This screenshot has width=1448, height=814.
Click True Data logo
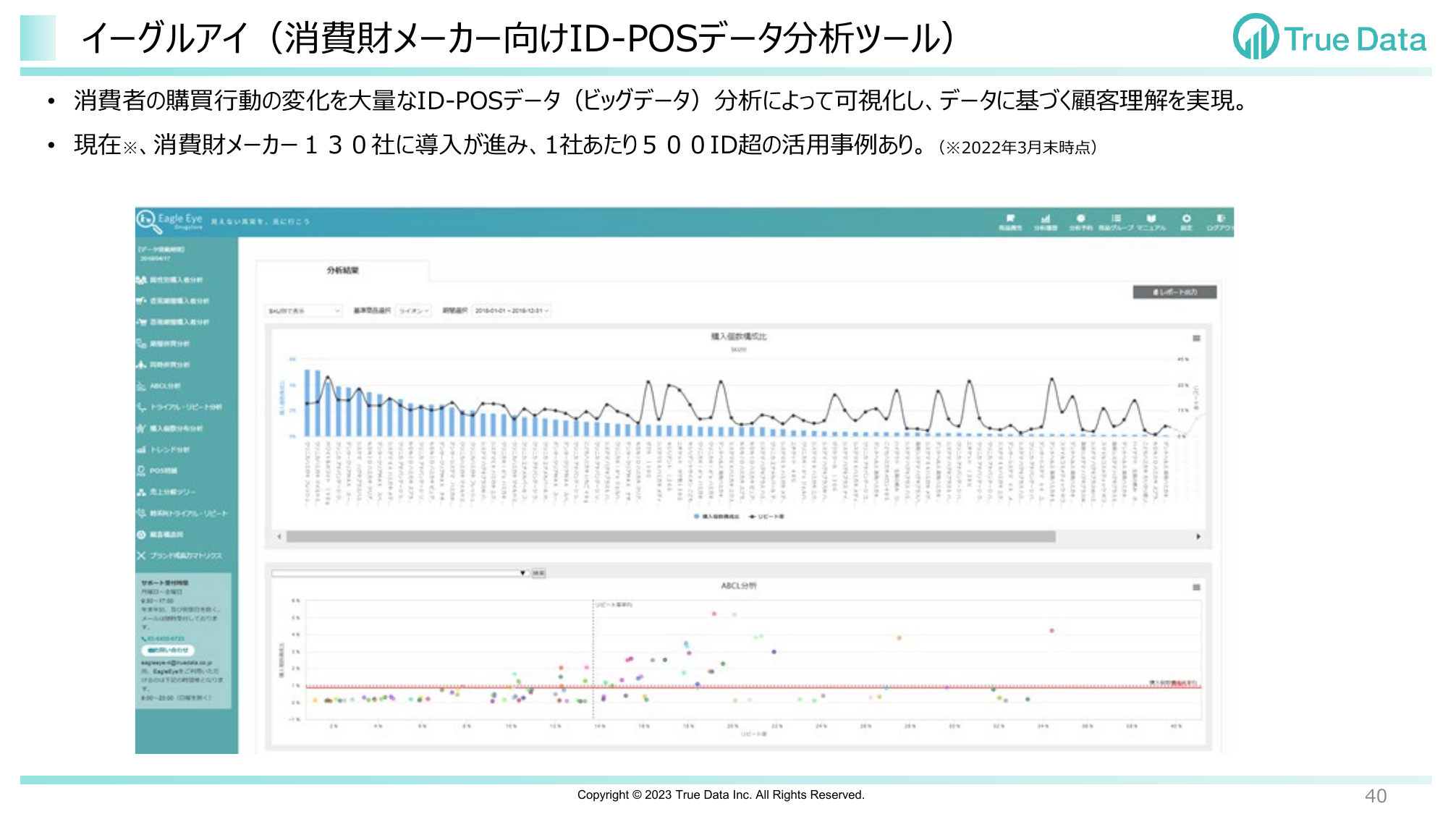tap(1329, 38)
